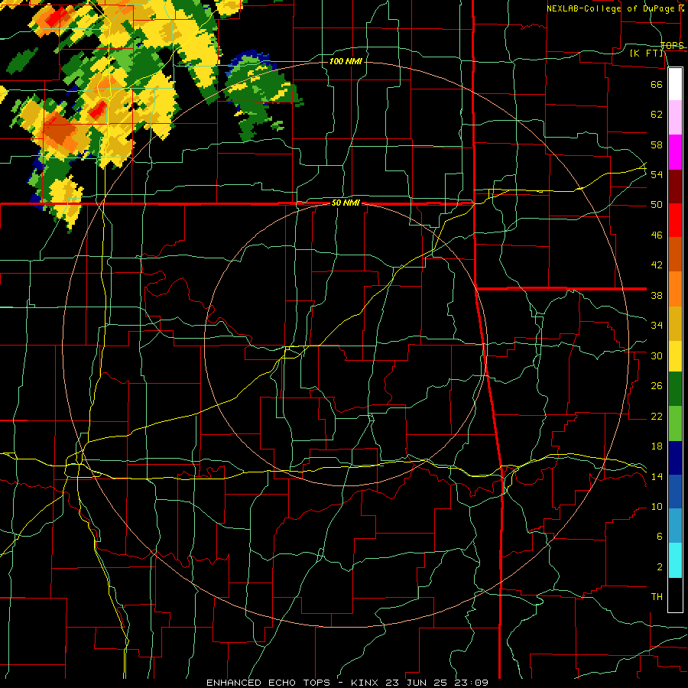Click the "ENHANCED ECHO TOPS" caption text

point(268,683)
